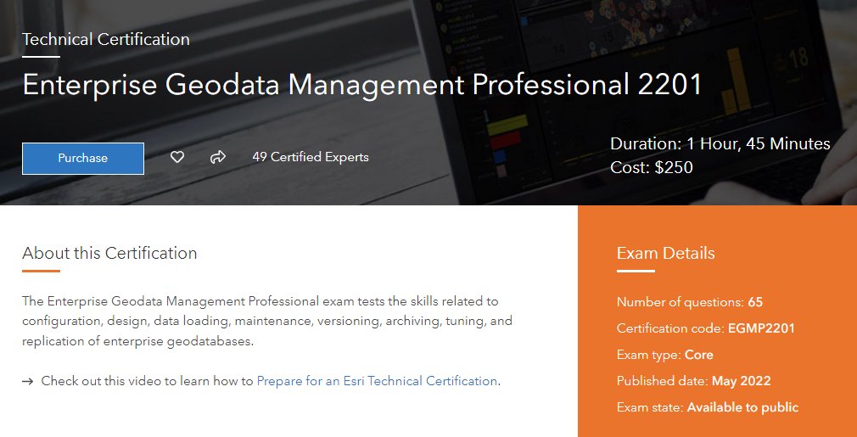Click the Technical Certification label
Image resolution: width=857 pixels, height=437 pixels.
click(106, 39)
